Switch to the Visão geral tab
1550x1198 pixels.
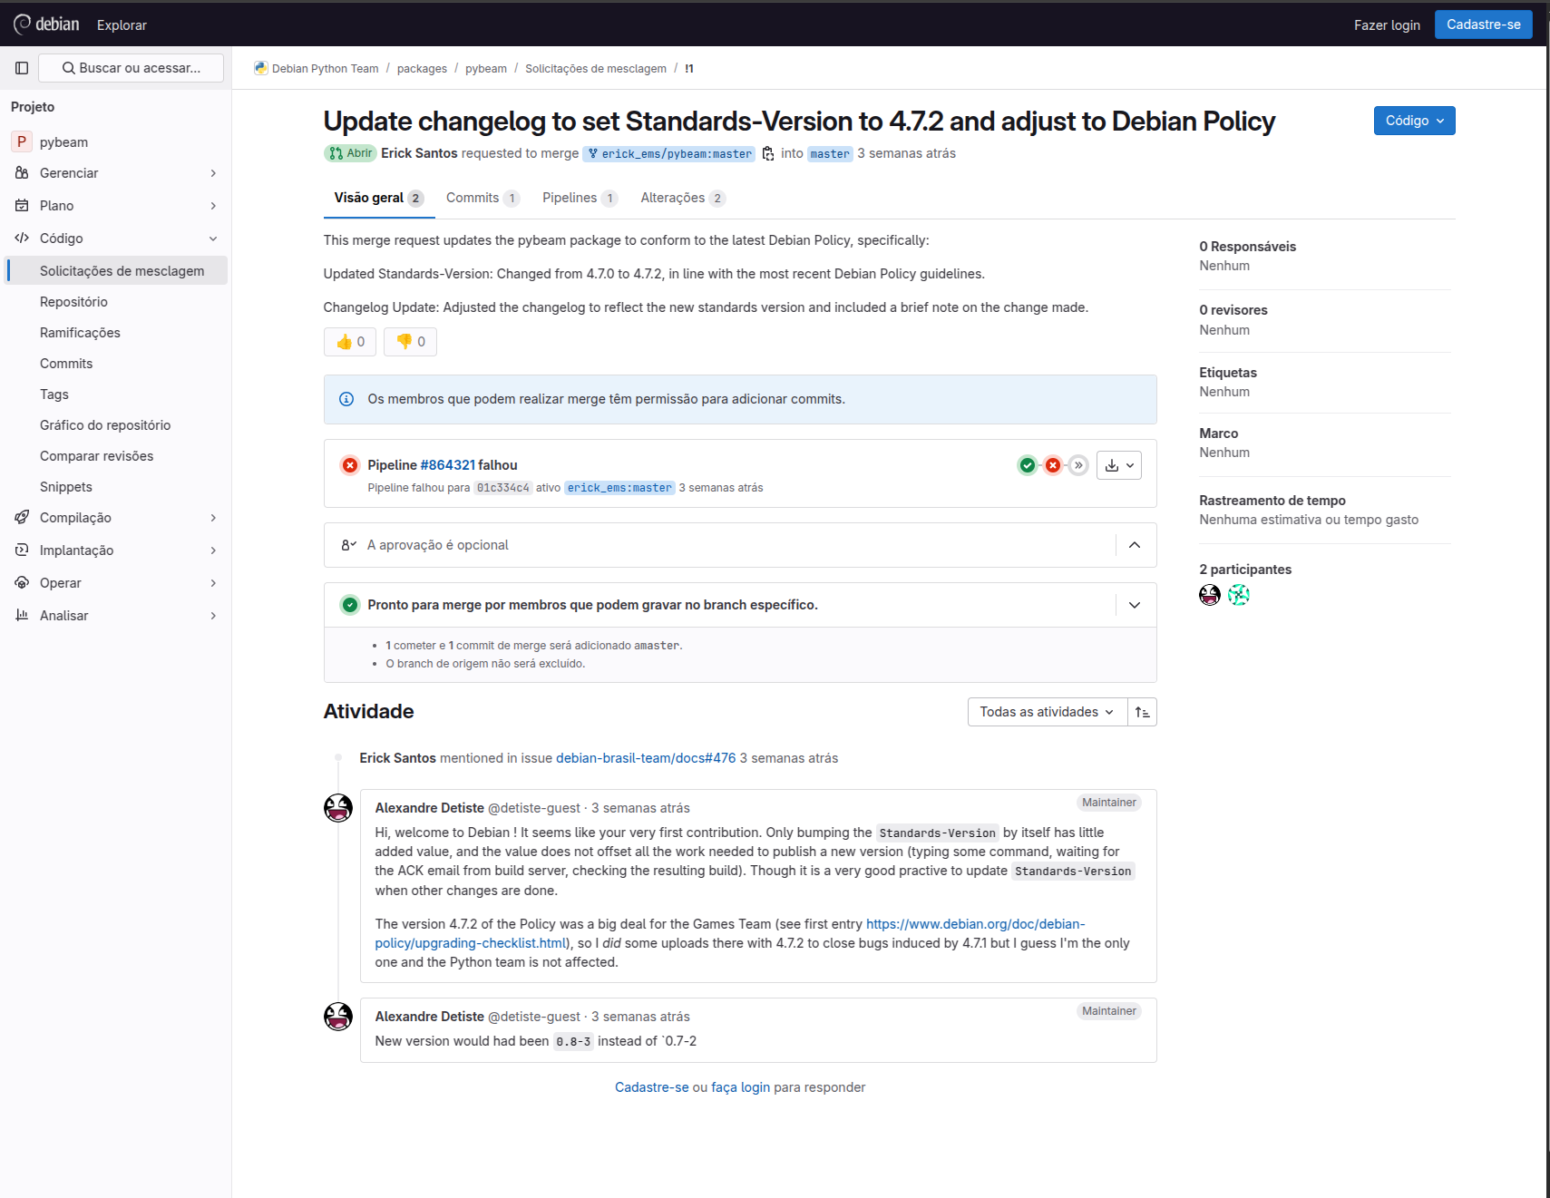pyautogui.click(x=379, y=198)
